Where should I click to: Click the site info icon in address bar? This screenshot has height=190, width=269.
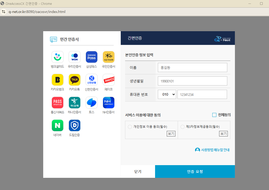tap(3, 12)
